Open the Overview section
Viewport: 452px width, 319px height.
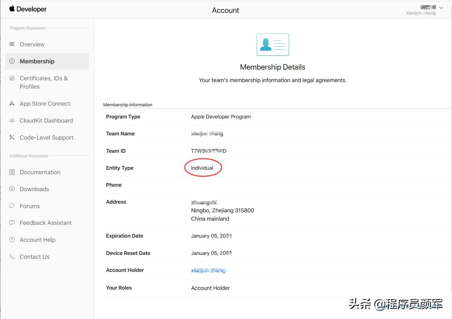click(32, 44)
